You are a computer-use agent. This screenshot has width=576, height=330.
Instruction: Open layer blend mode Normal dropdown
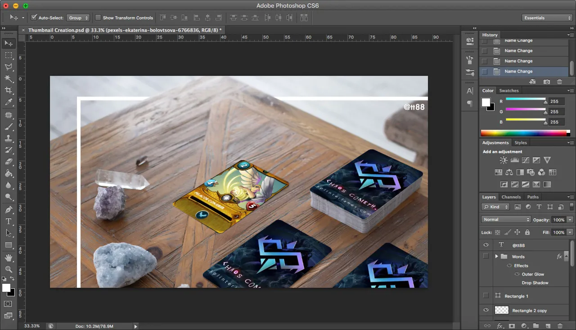click(x=506, y=220)
